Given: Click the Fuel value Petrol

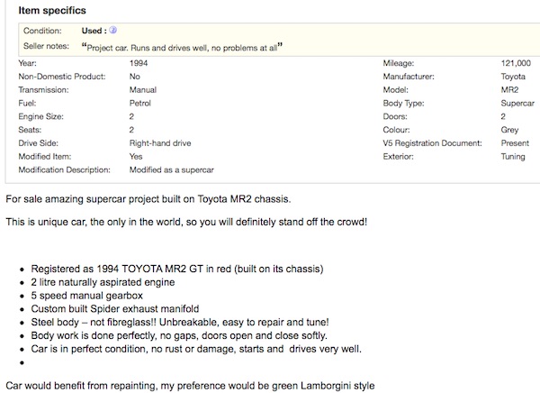Looking at the screenshot, I should point(140,104).
